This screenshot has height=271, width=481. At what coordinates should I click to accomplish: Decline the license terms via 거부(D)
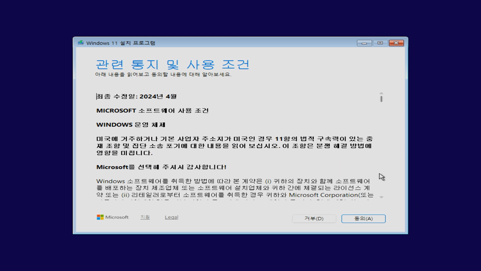click(x=314, y=218)
